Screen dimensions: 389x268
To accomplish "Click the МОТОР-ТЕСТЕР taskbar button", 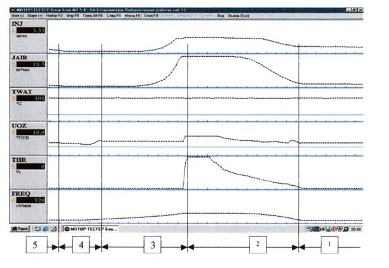I will (x=90, y=229).
